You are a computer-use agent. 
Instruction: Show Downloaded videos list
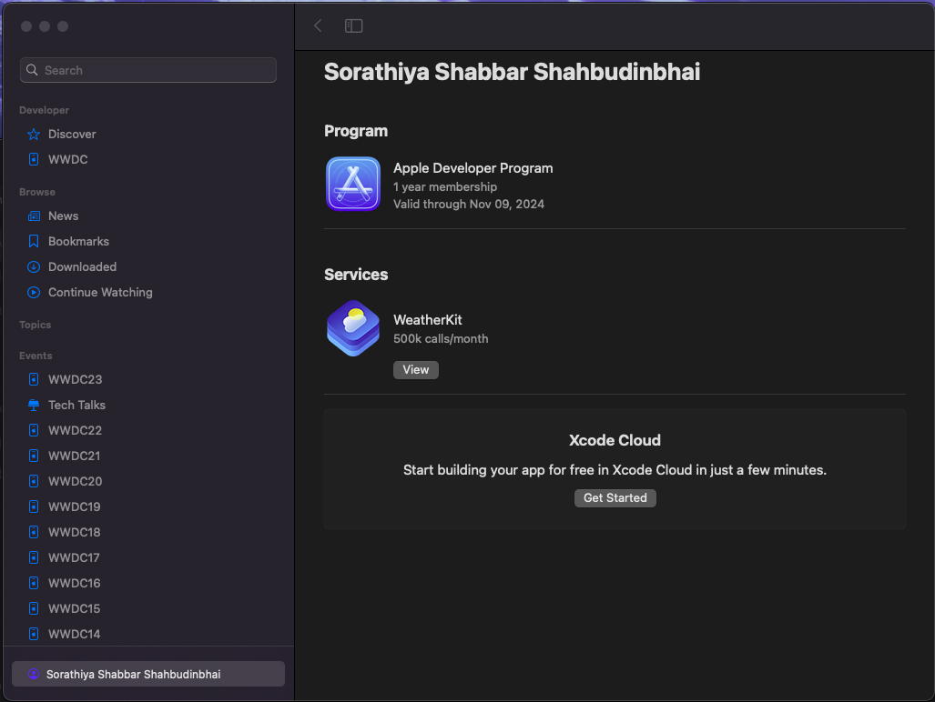click(82, 266)
